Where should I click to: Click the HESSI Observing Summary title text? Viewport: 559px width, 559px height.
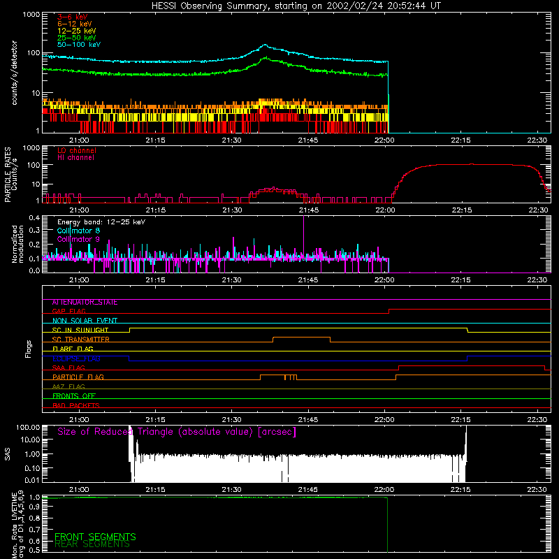point(296,6)
